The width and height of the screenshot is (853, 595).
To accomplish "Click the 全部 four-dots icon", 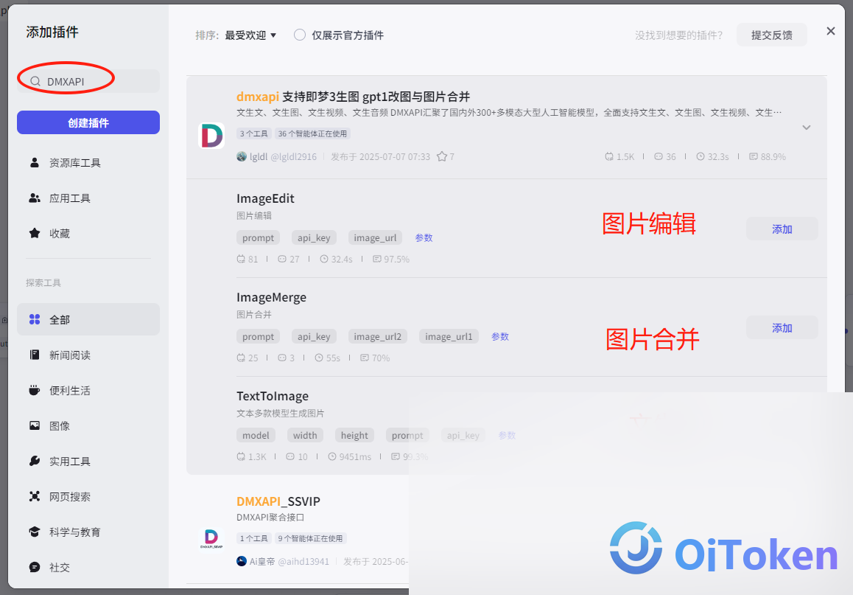I will [35, 319].
